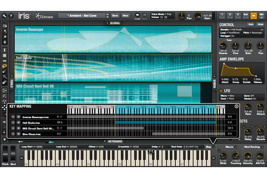
Task: Click the top selection pointer tool icon
Action: click(5, 26)
